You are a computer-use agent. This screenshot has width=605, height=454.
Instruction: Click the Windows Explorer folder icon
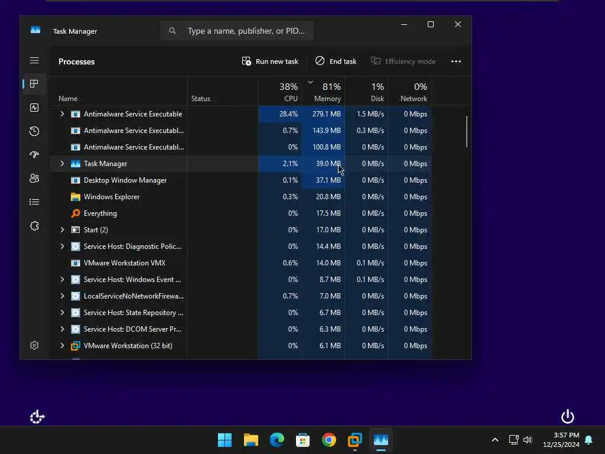(x=76, y=197)
